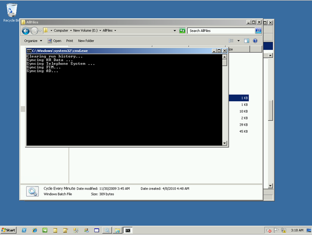
Task: Open recent pages dropdown beside Forward button
Action: [40, 31]
